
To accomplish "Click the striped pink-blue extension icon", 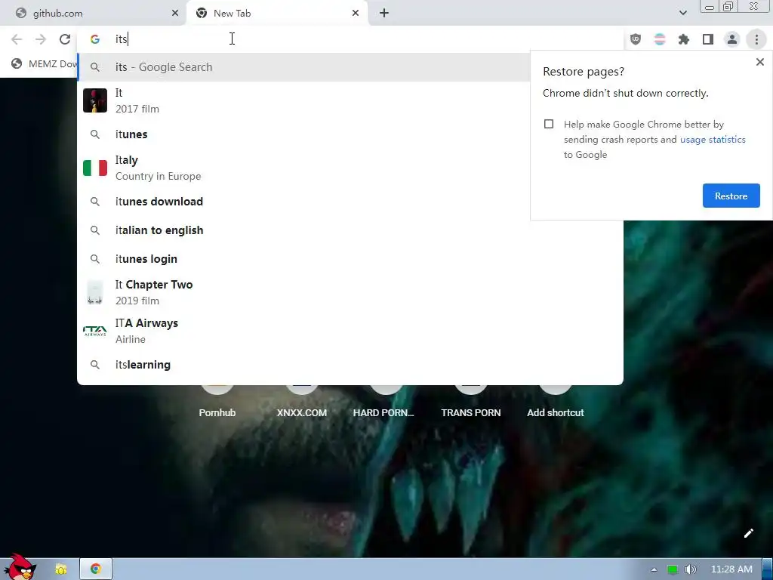I will point(660,39).
